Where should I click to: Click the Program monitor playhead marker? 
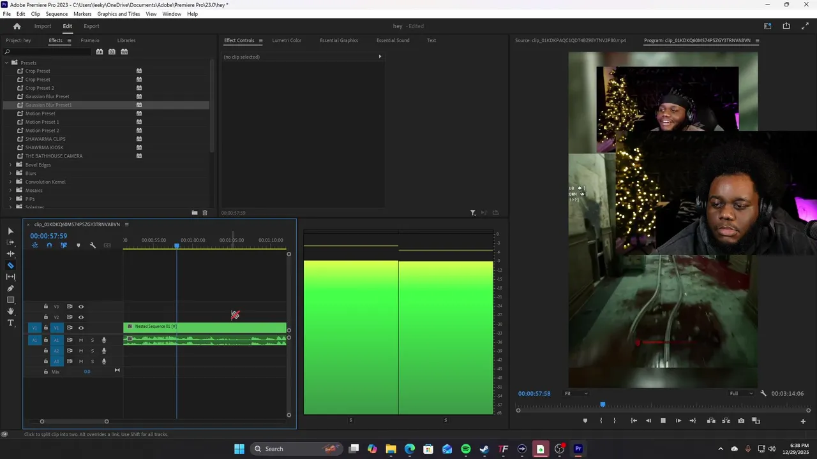coord(603,405)
